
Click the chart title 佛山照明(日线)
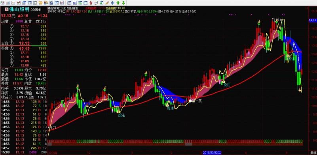click(x=57, y=8)
